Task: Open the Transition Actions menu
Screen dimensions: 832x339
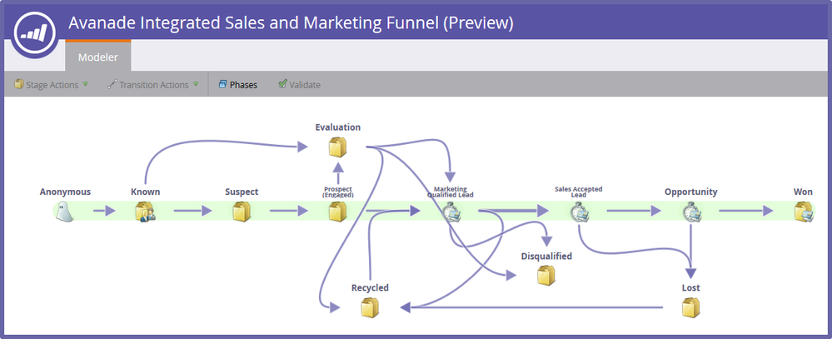Action: tap(152, 84)
